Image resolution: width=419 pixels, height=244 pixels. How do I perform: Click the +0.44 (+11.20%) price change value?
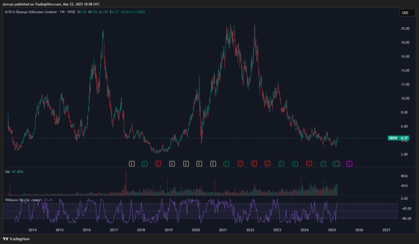132,12
